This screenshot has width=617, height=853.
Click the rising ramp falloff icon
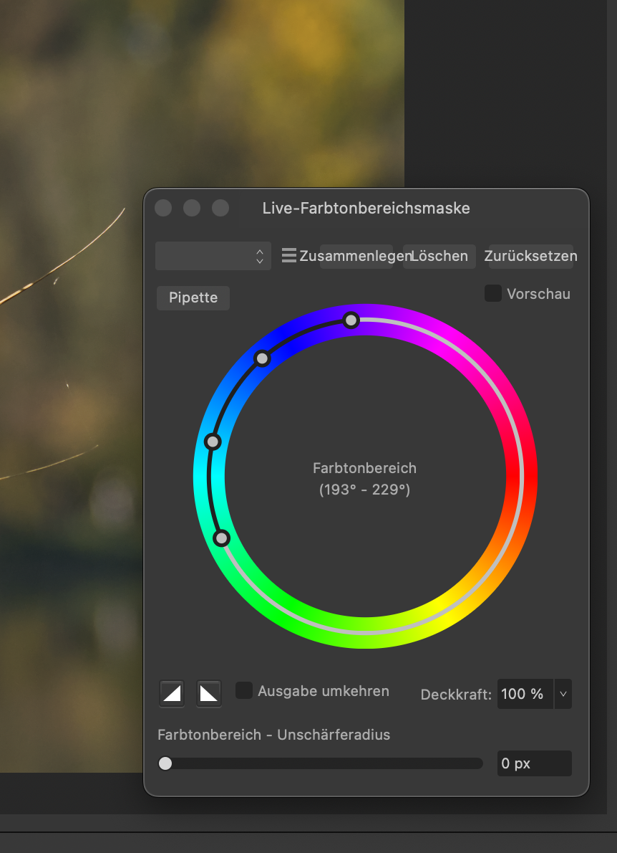coord(172,694)
